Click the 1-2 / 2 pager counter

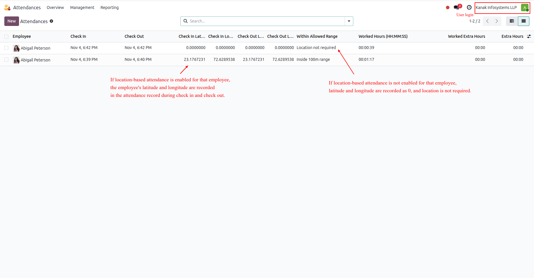point(475,21)
